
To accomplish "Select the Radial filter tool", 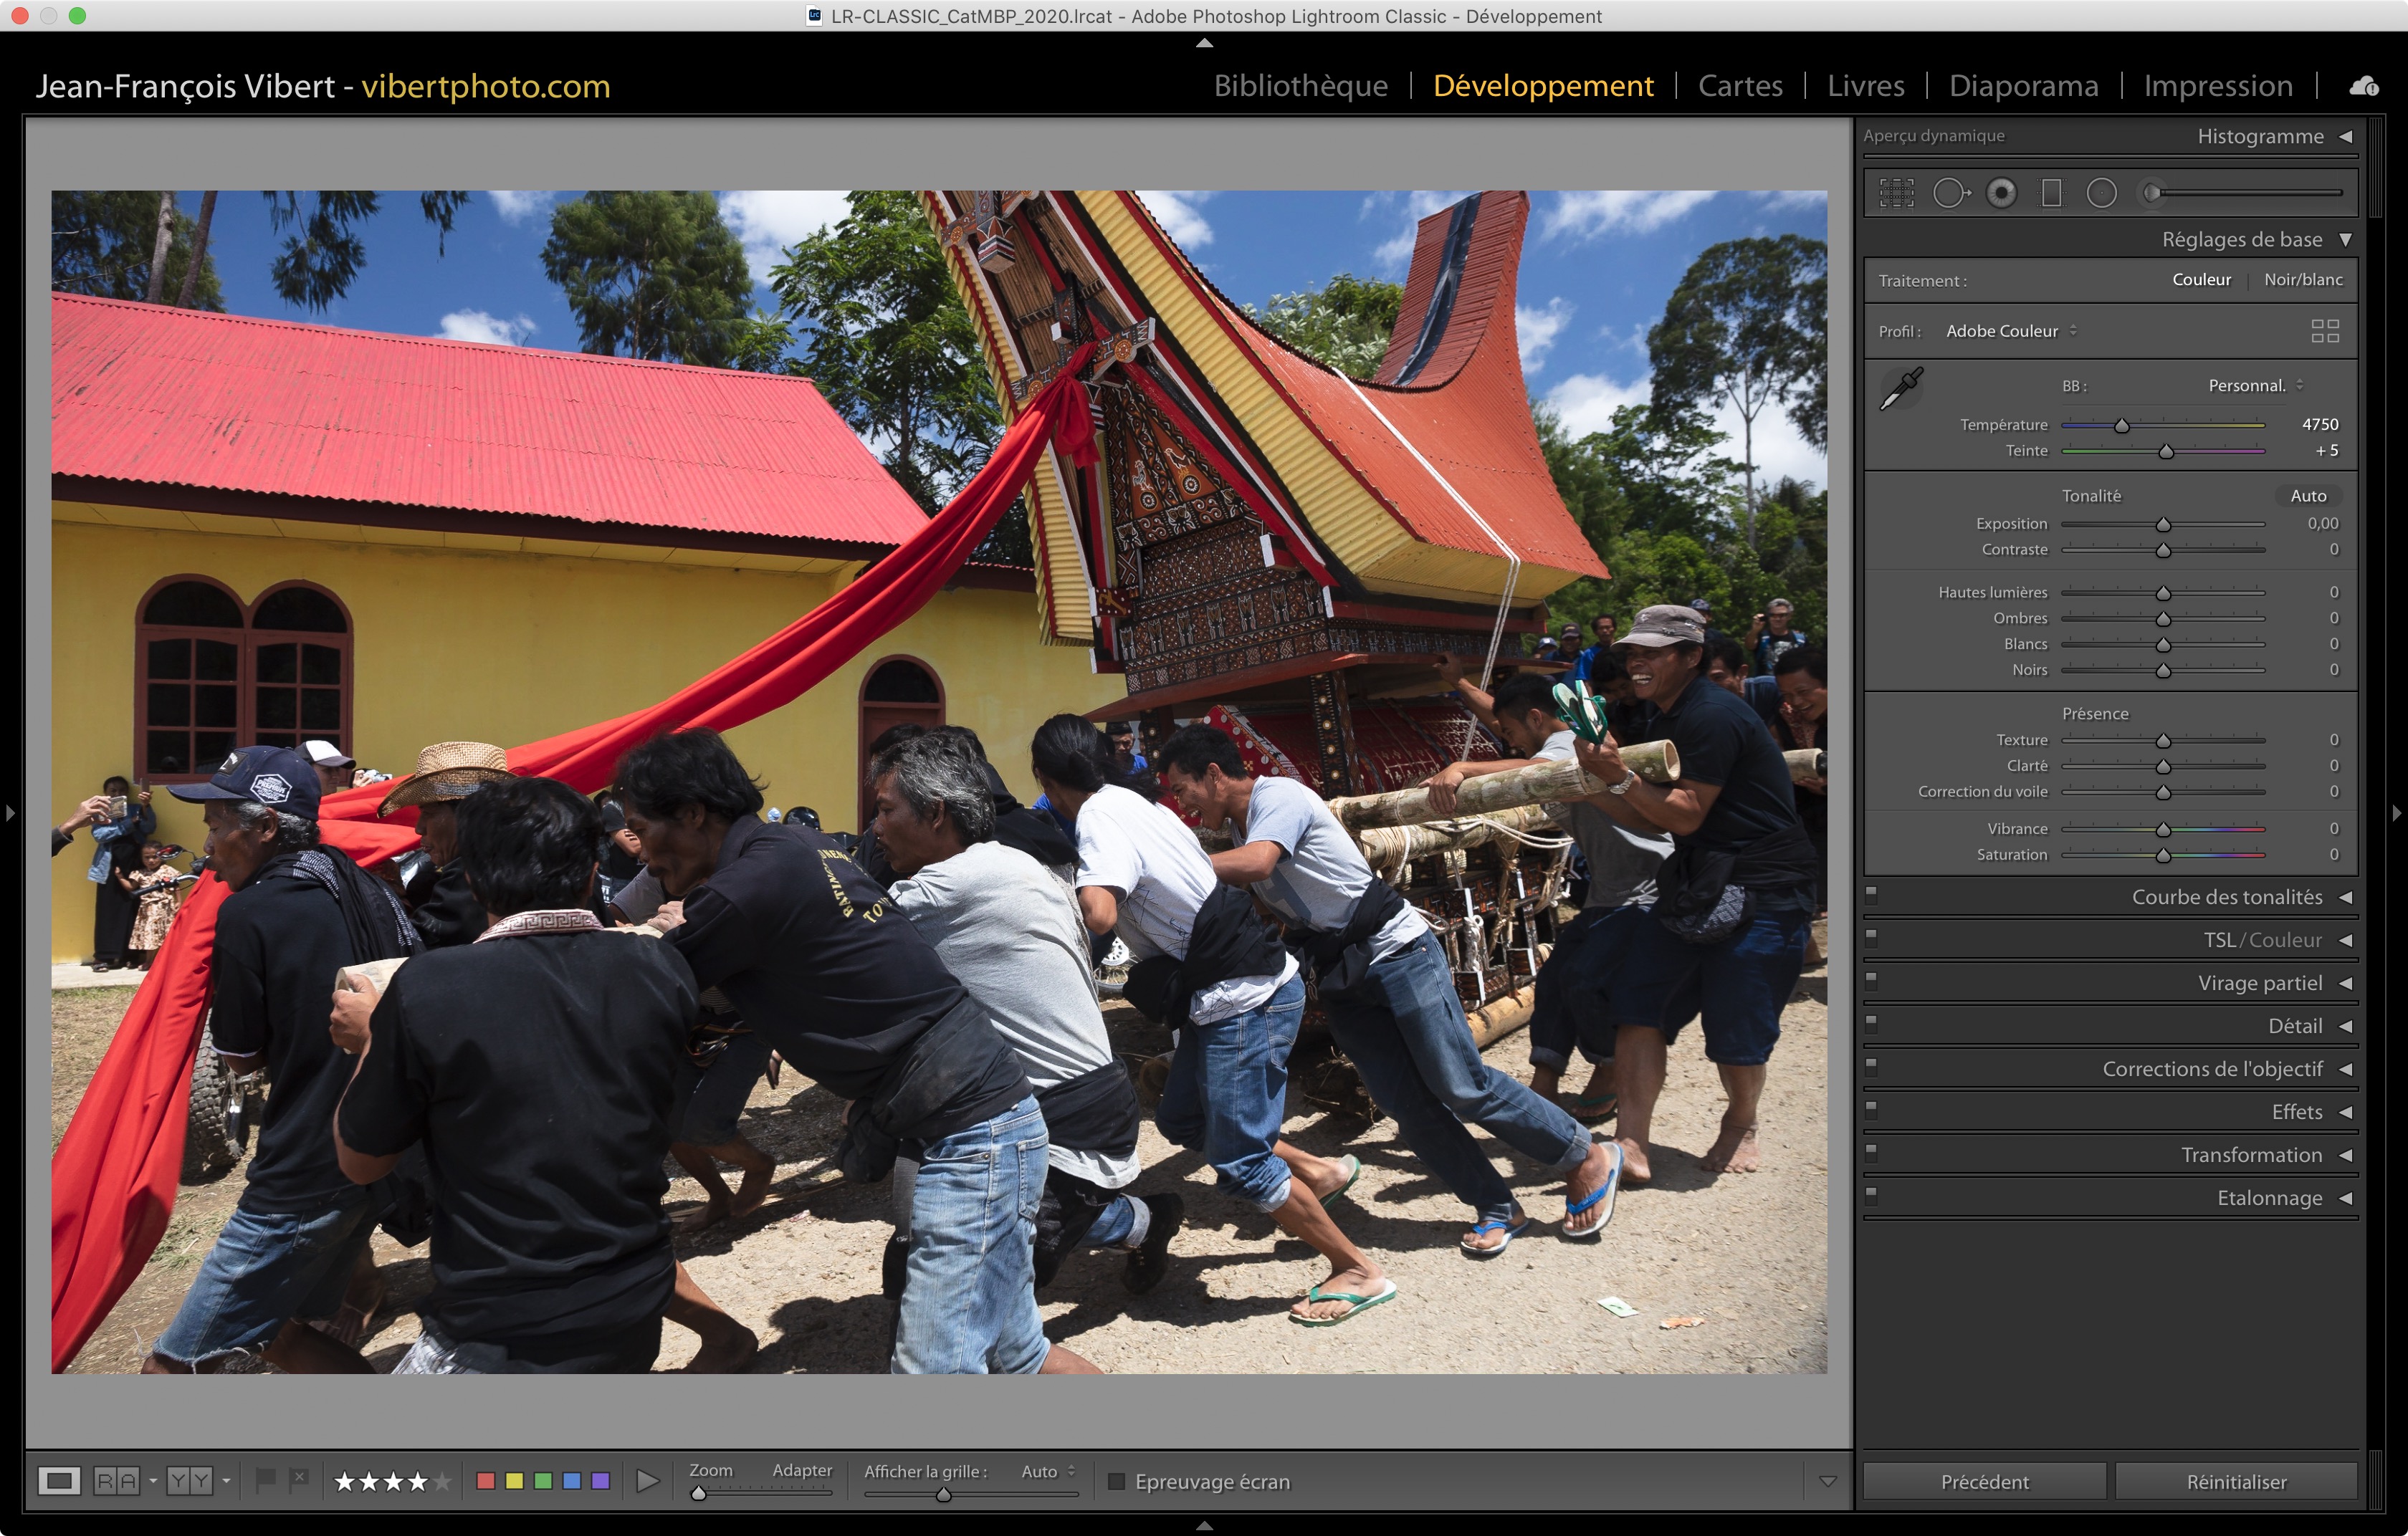I will tap(2101, 193).
